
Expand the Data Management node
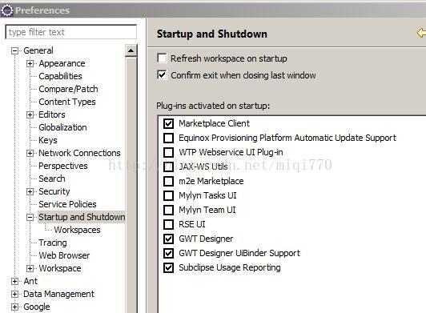14,294
